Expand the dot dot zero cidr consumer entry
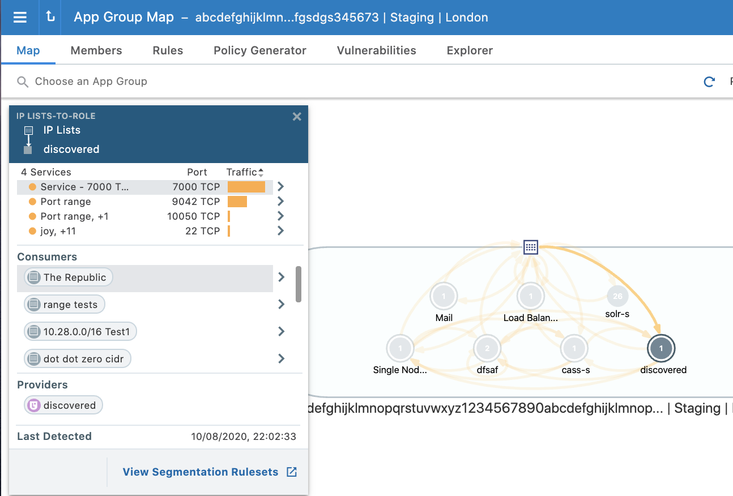This screenshot has width=733, height=496. click(280, 358)
